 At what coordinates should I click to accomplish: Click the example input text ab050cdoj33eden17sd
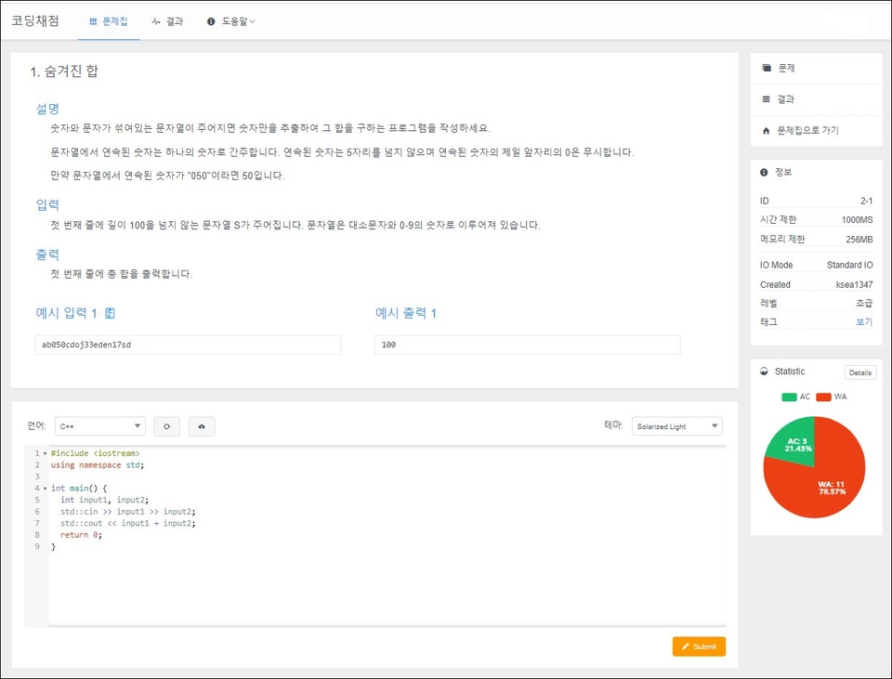click(x=86, y=345)
